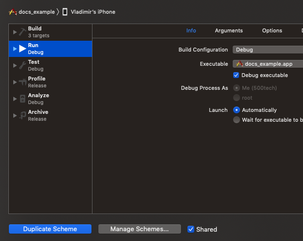Click the Build hammer icon
The width and height of the screenshot is (303, 241).
[23, 32]
